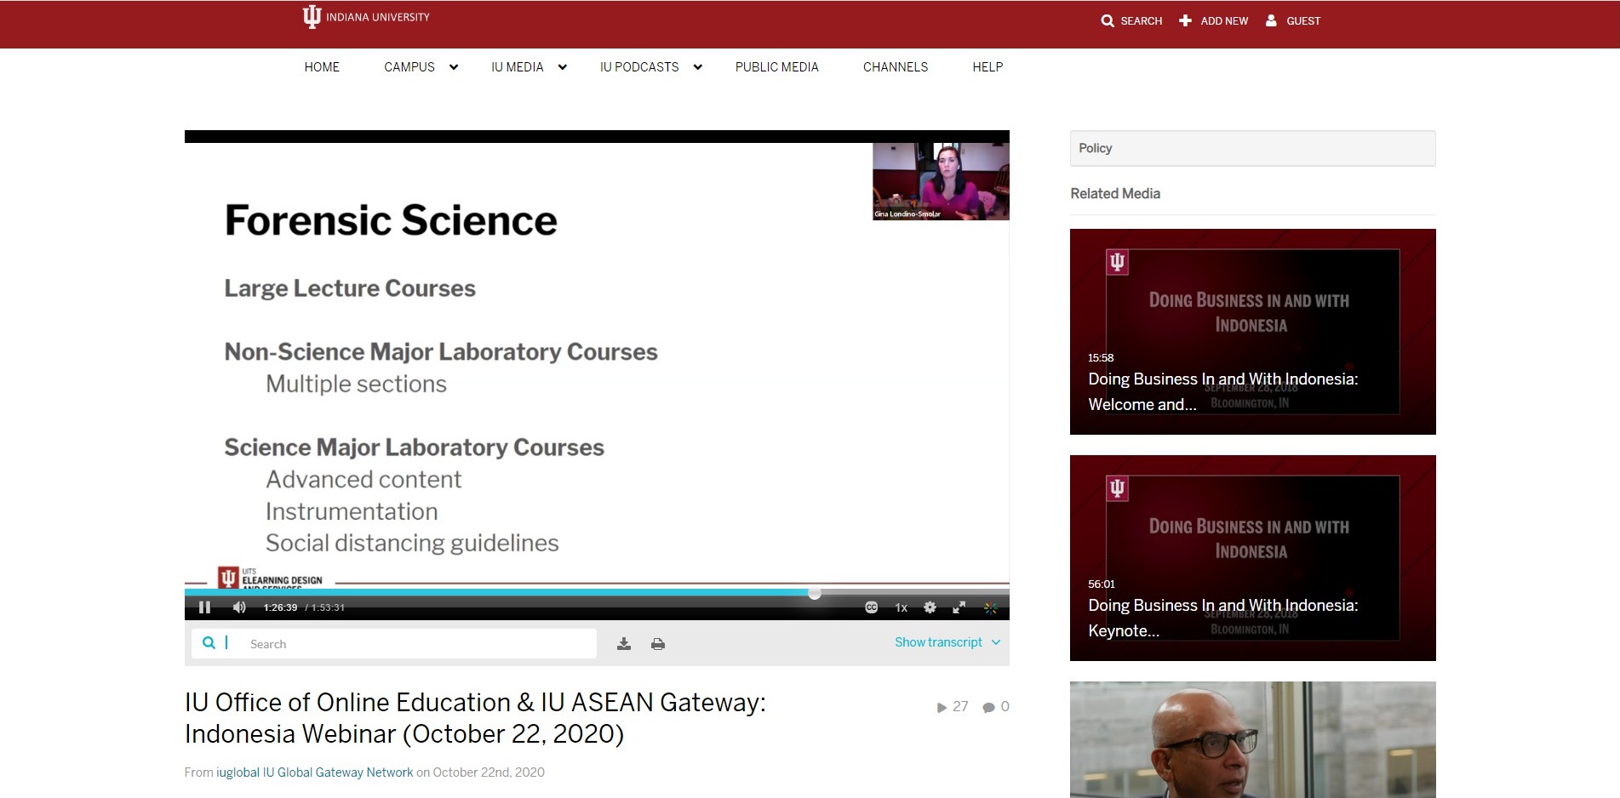Pause the video playback

[x=204, y=607]
